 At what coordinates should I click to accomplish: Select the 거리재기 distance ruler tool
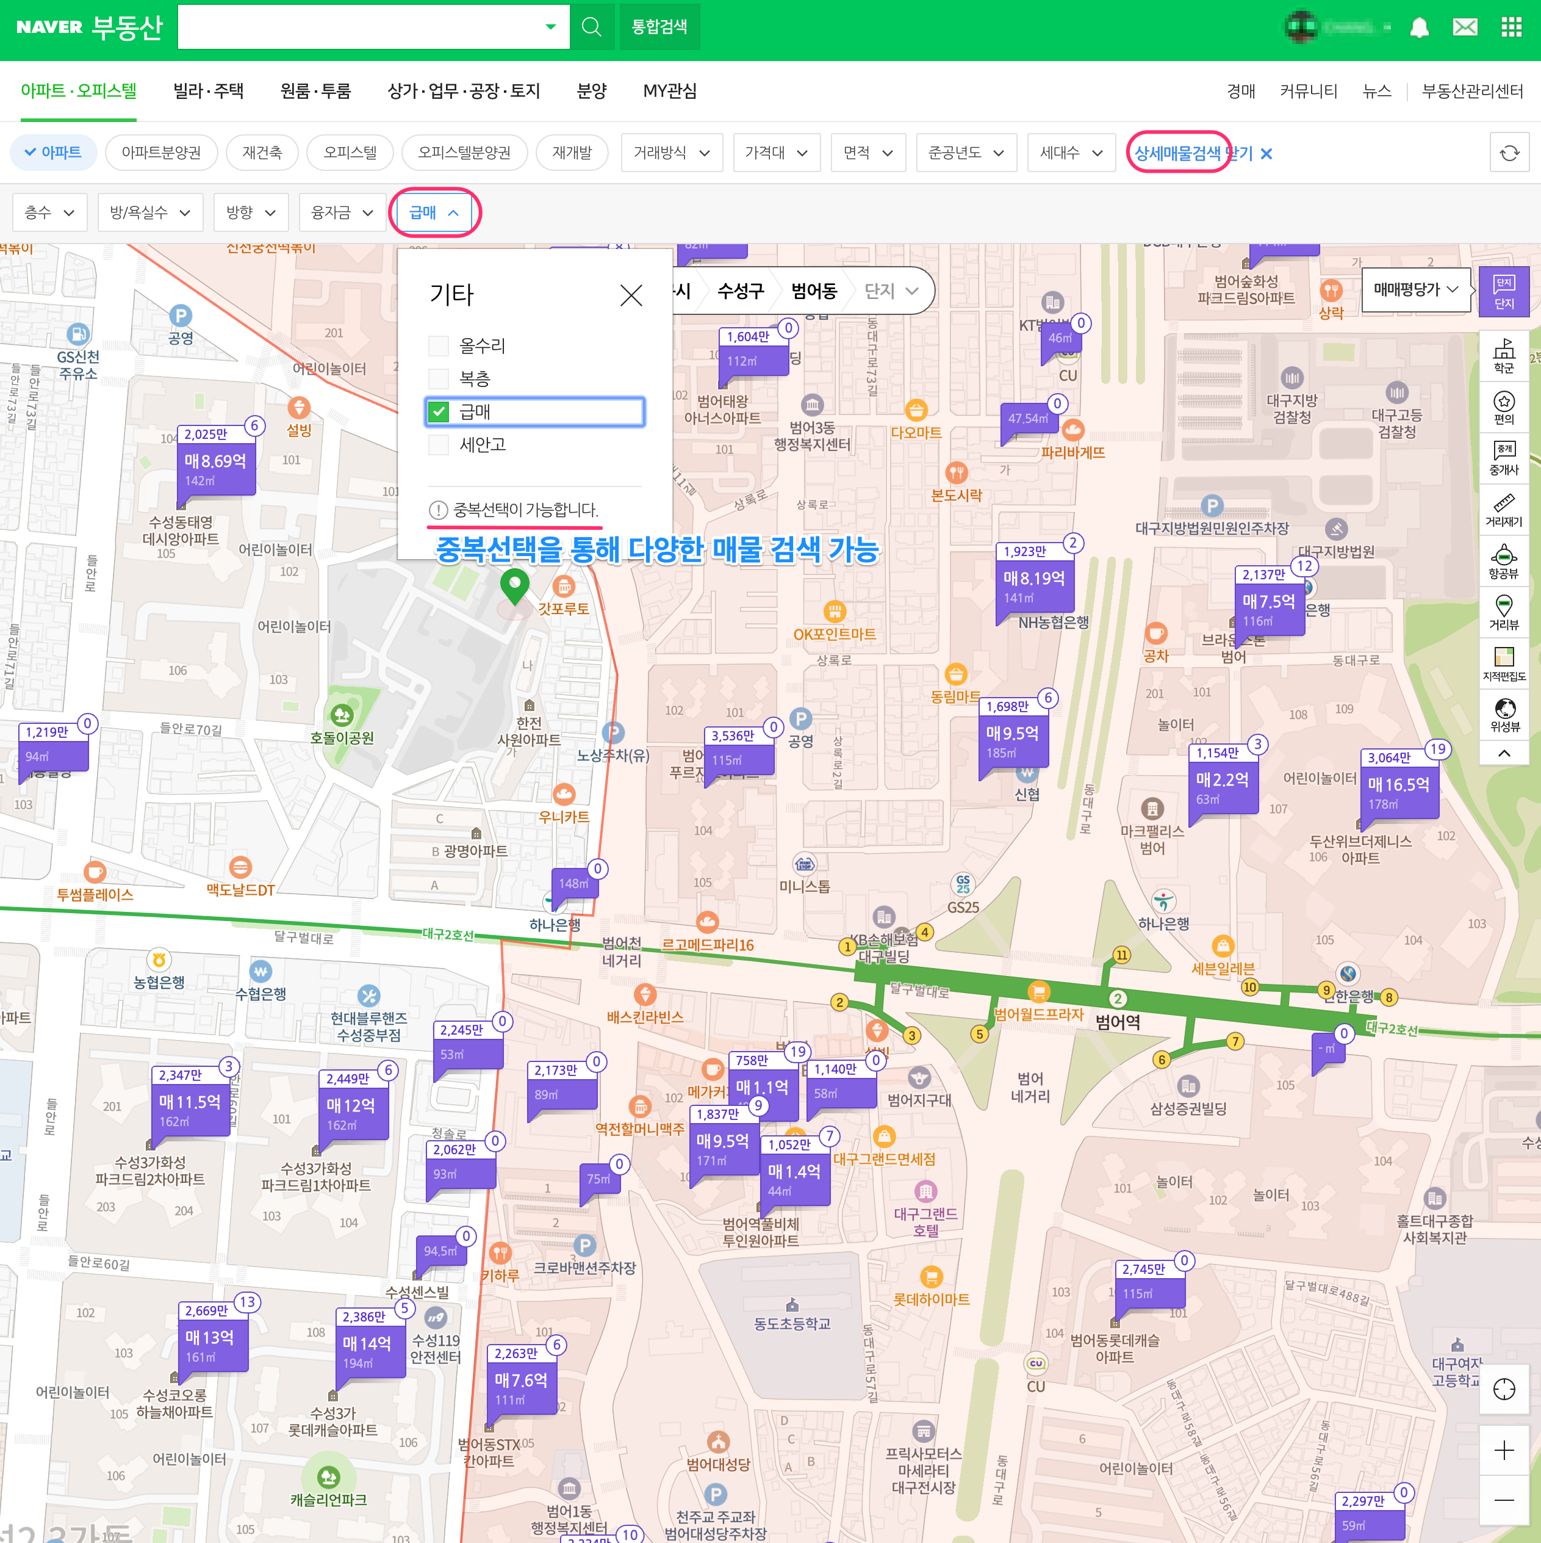click(1503, 510)
